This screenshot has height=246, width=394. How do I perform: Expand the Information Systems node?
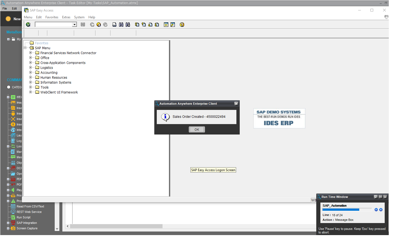[31, 82]
